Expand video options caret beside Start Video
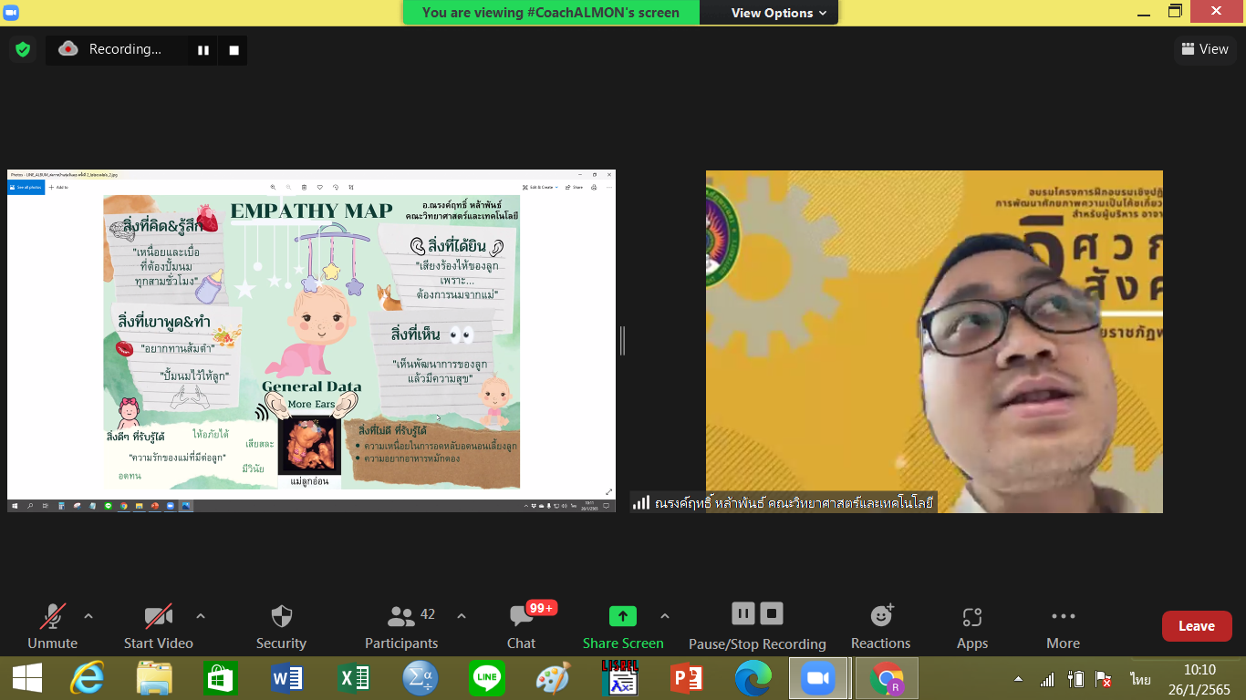This screenshot has width=1246, height=700. coord(201,616)
